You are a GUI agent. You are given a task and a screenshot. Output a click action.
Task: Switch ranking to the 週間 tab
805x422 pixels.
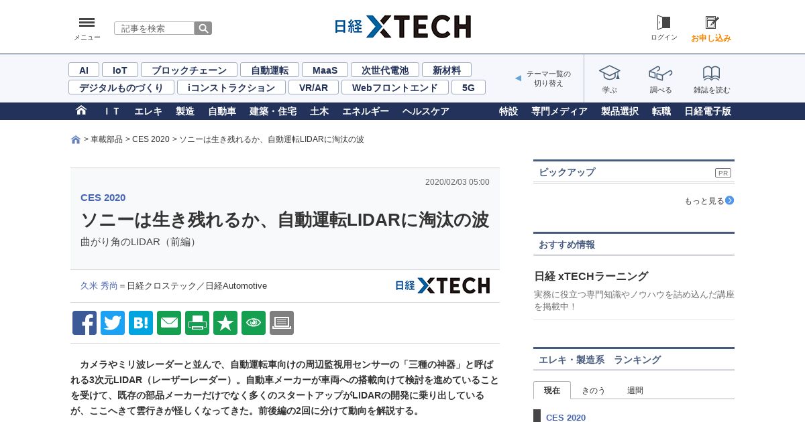click(635, 391)
